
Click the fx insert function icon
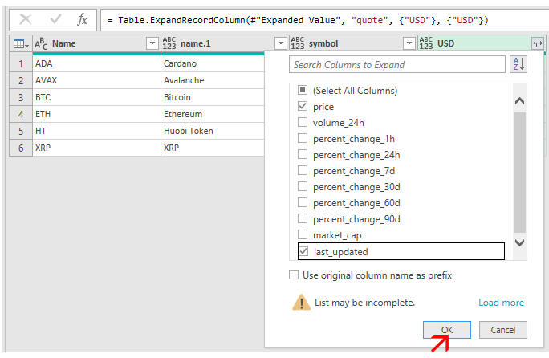point(82,19)
